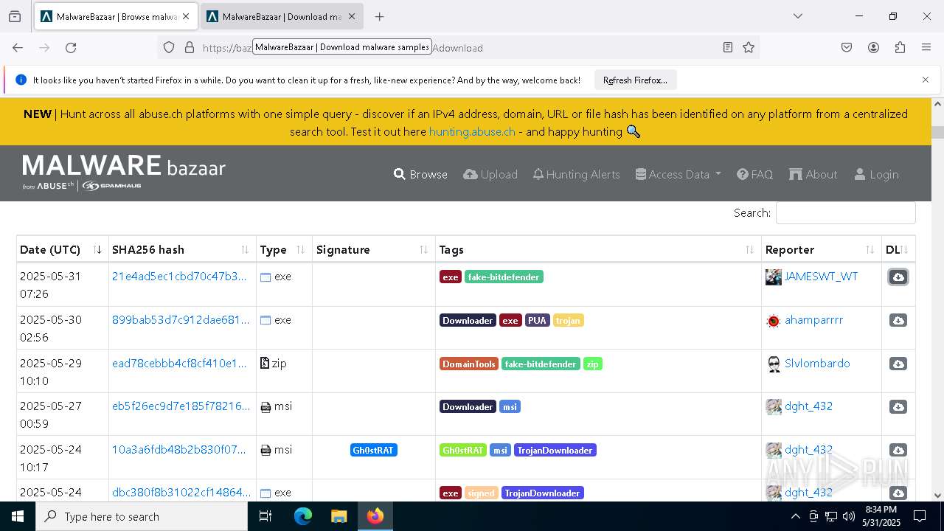
Task: Open ahamparrrr reporter avatar
Action: 773,320
